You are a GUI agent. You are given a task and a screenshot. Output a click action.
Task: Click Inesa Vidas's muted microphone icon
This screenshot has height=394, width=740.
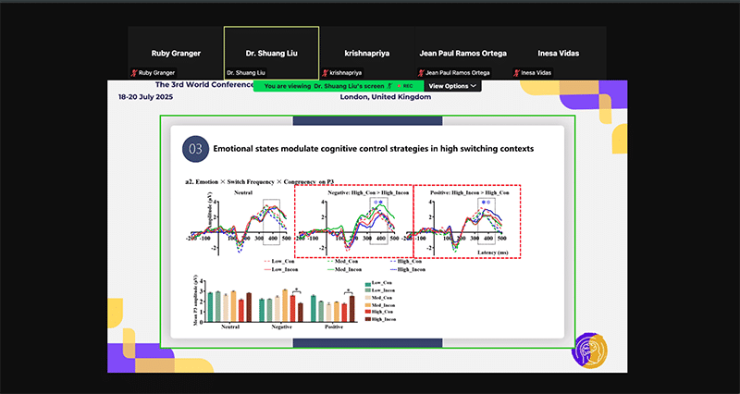[516, 72]
